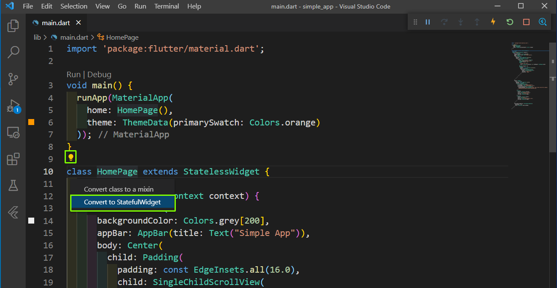Click AppBar on line 15
The height and width of the screenshot is (288, 557).
153,233
